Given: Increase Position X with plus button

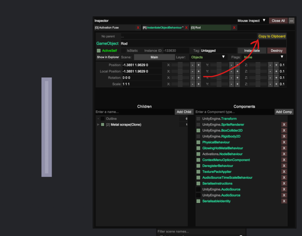Looking at the screenshot, I should pos(199,65).
